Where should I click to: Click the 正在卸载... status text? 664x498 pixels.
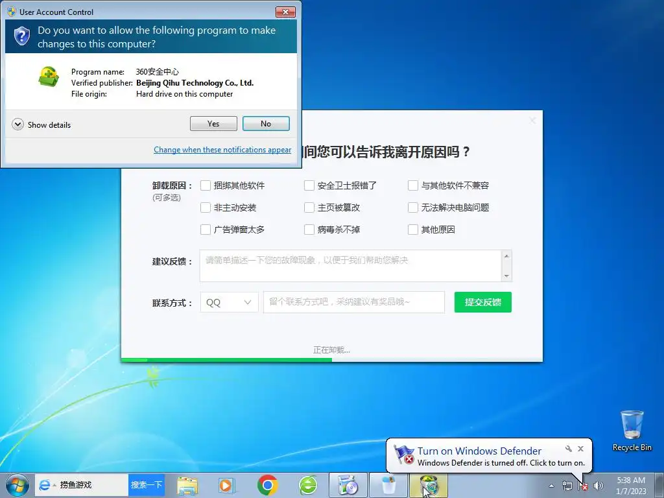331,350
